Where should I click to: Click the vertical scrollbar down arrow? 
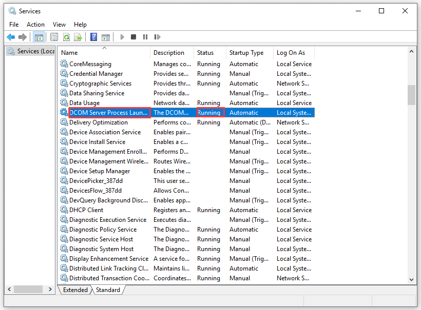tap(411, 279)
